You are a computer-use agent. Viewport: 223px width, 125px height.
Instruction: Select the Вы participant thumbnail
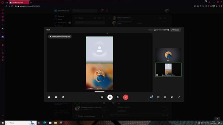coord(168,55)
